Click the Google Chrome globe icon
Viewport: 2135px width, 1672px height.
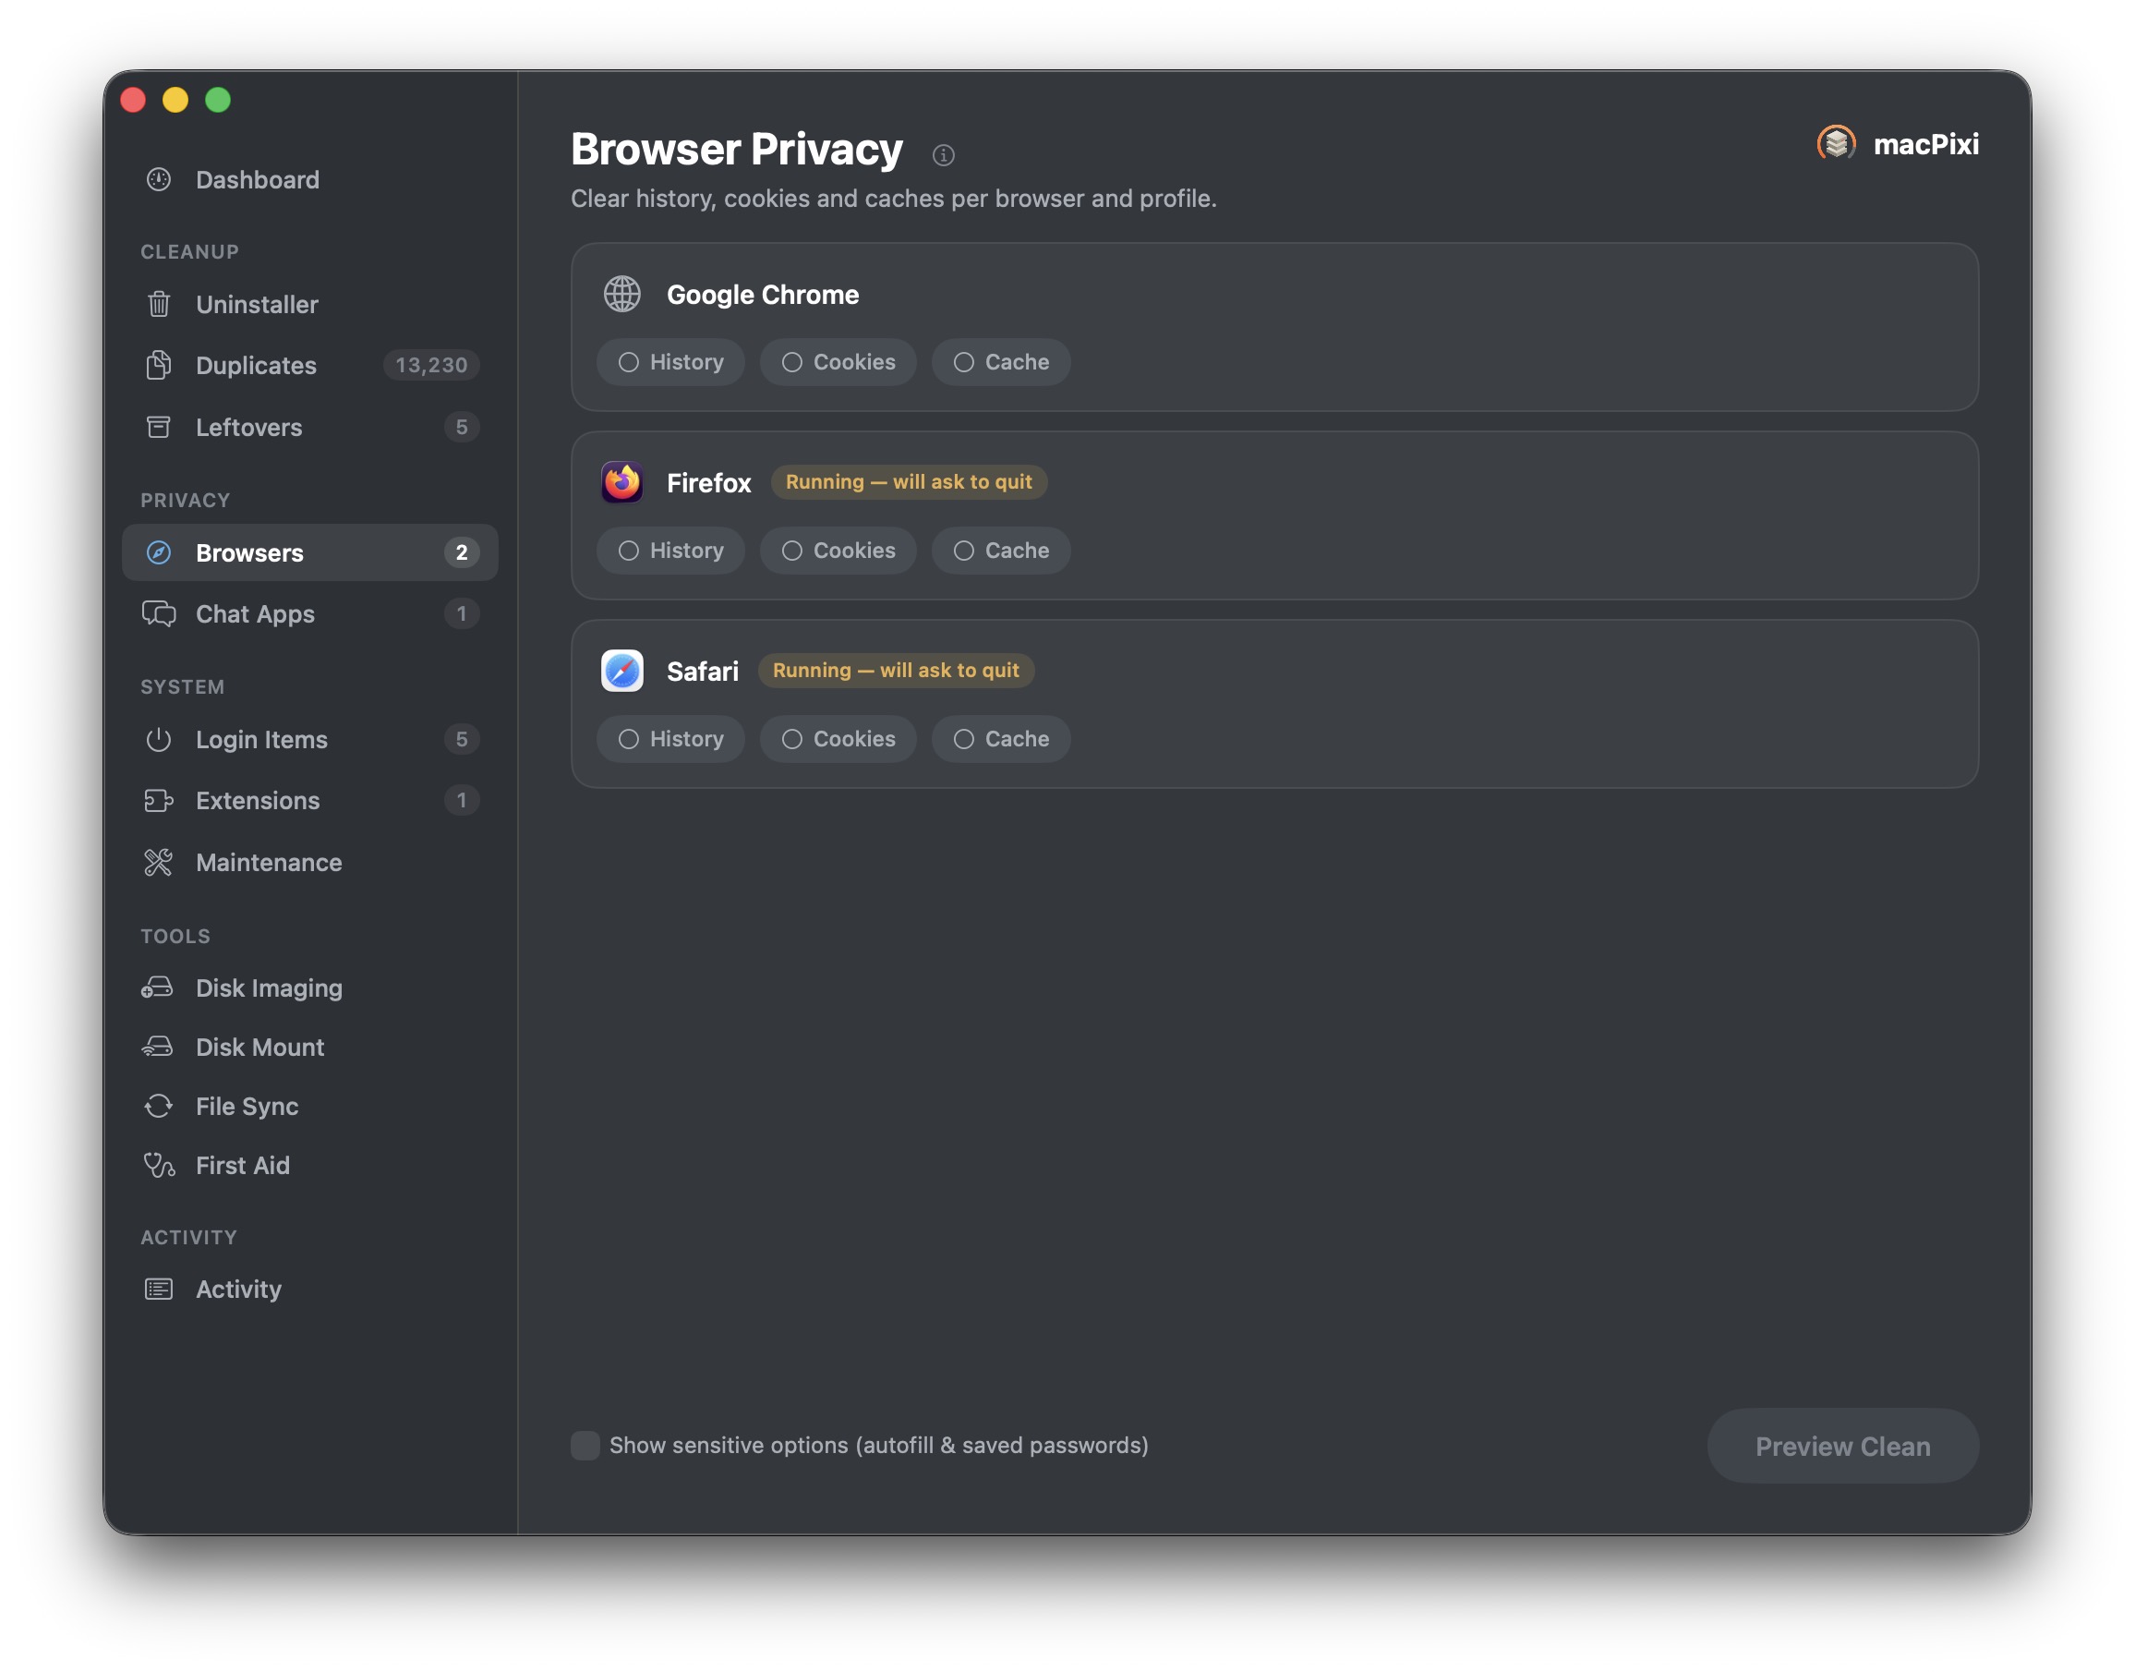point(622,294)
